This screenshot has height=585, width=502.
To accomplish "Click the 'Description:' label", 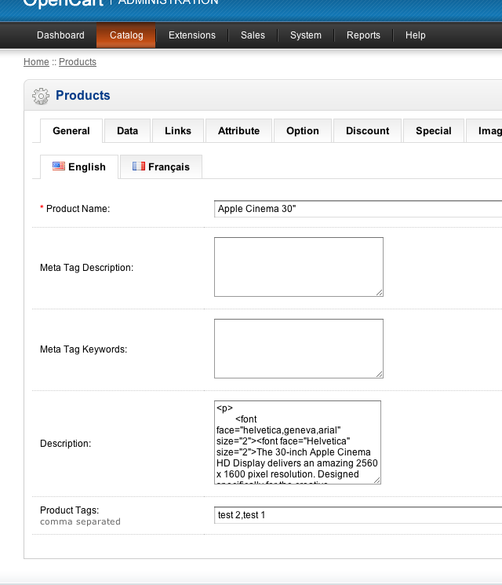I will [65, 444].
